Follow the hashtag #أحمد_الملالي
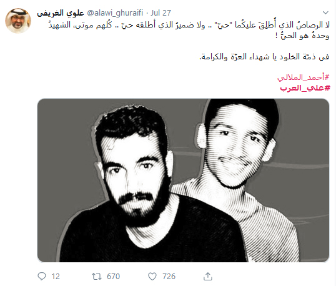Image resolution: width=336 pixels, height=286 pixels. click(x=303, y=77)
